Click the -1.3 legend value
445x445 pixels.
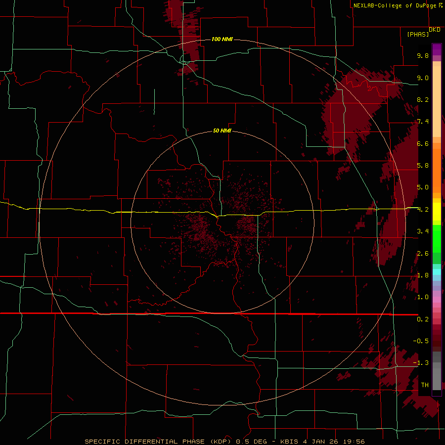coord(421,363)
